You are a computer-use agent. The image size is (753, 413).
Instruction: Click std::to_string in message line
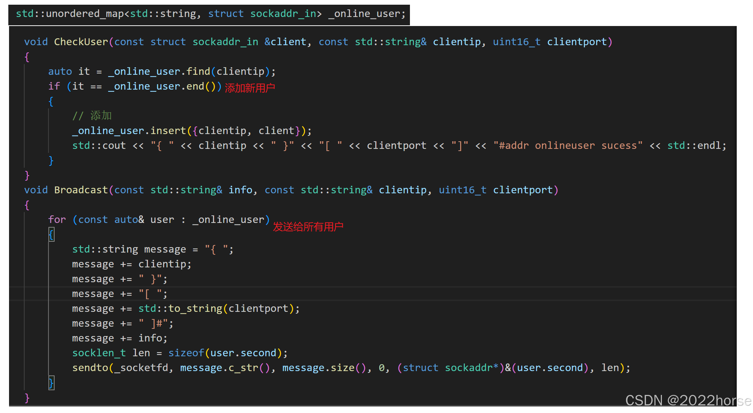[180, 309]
